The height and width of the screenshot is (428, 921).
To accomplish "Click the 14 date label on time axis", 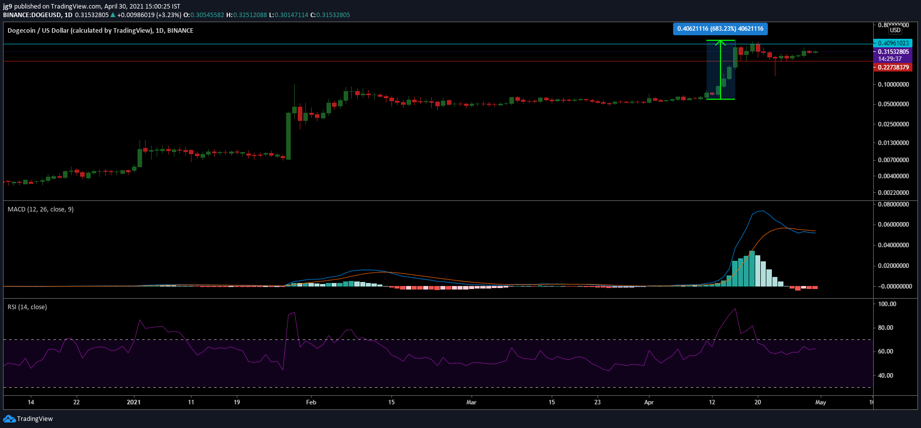I will (x=31, y=402).
